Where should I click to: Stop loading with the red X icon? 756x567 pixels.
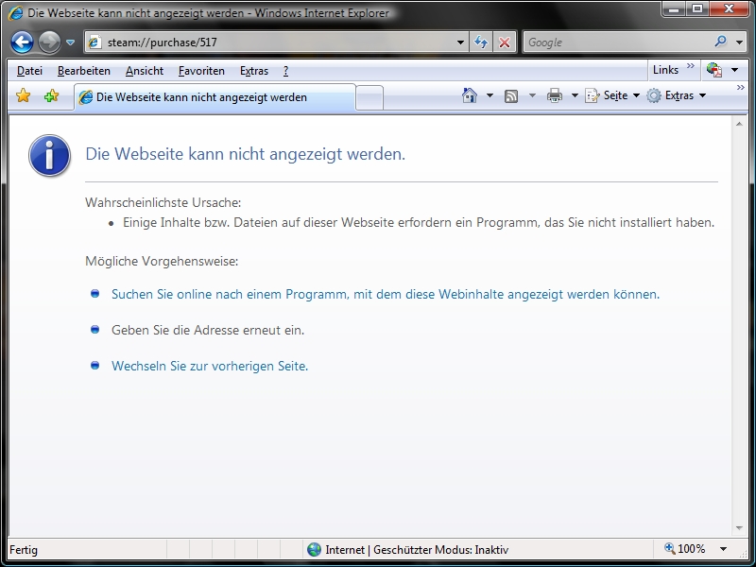505,43
